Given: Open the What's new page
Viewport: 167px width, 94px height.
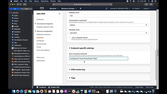Looking at the screenshot, I should (x=40, y=57).
